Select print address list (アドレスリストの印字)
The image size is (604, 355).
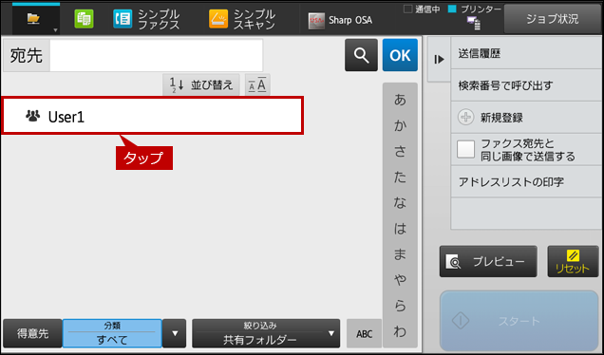click(x=526, y=181)
